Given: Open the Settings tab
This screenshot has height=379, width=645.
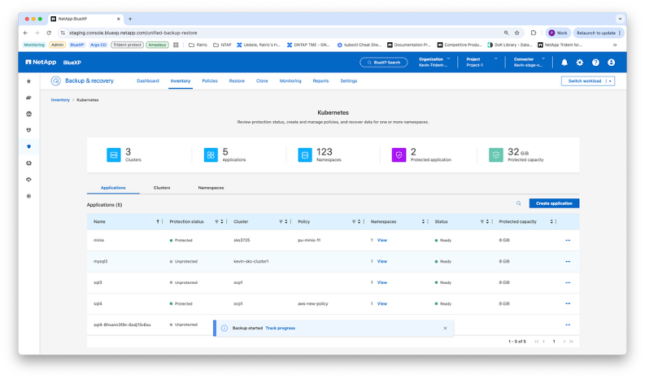Looking at the screenshot, I should [349, 81].
